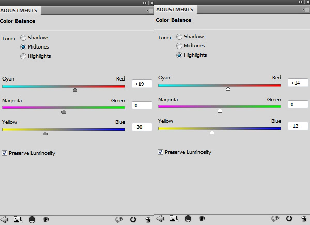Click left panel Magenta-Green value field
The width and height of the screenshot is (310, 225).
click(x=142, y=105)
